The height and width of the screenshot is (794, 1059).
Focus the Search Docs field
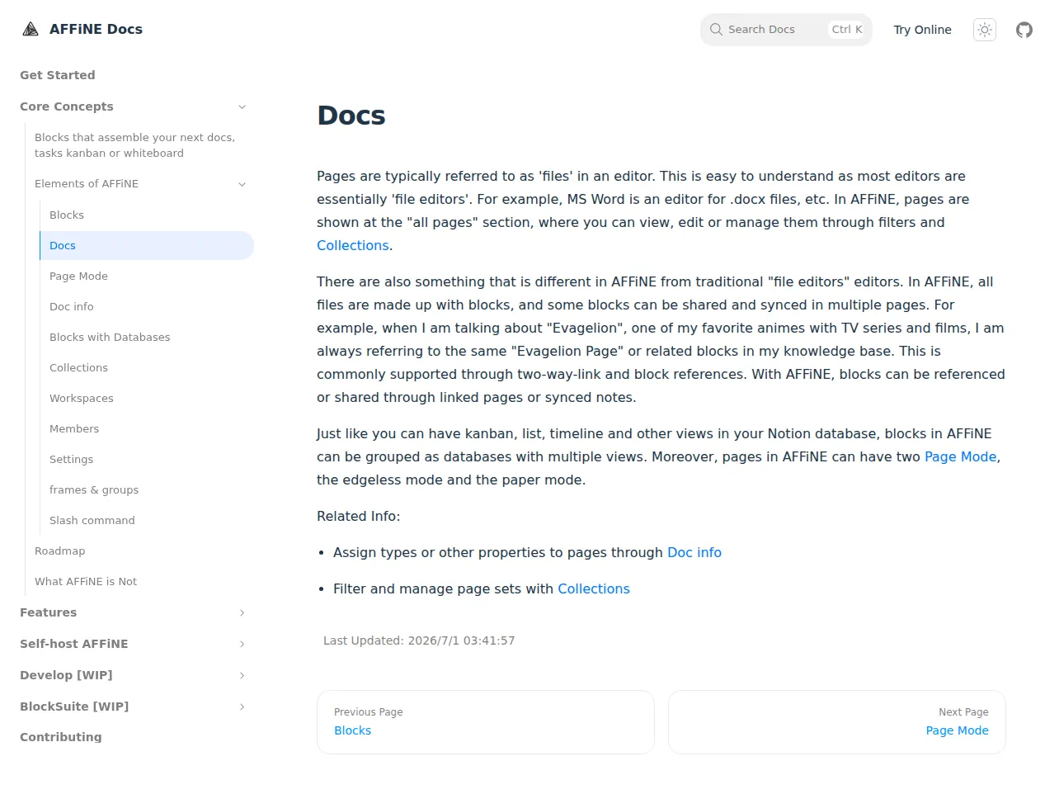(786, 30)
